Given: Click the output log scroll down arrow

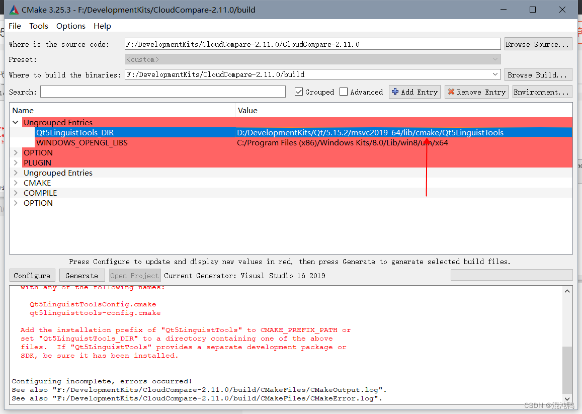Looking at the screenshot, I should [567, 398].
